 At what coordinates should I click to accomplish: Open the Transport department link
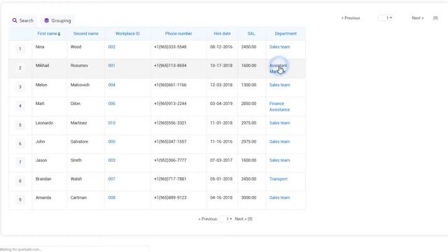(x=279, y=179)
